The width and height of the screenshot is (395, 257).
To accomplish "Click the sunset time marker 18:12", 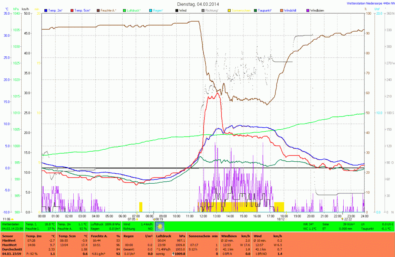I will coord(281,219).
